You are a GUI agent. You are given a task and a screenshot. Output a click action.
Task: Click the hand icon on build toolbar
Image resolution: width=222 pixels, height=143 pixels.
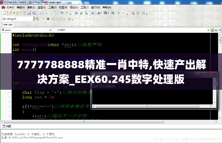pos(69,19)
